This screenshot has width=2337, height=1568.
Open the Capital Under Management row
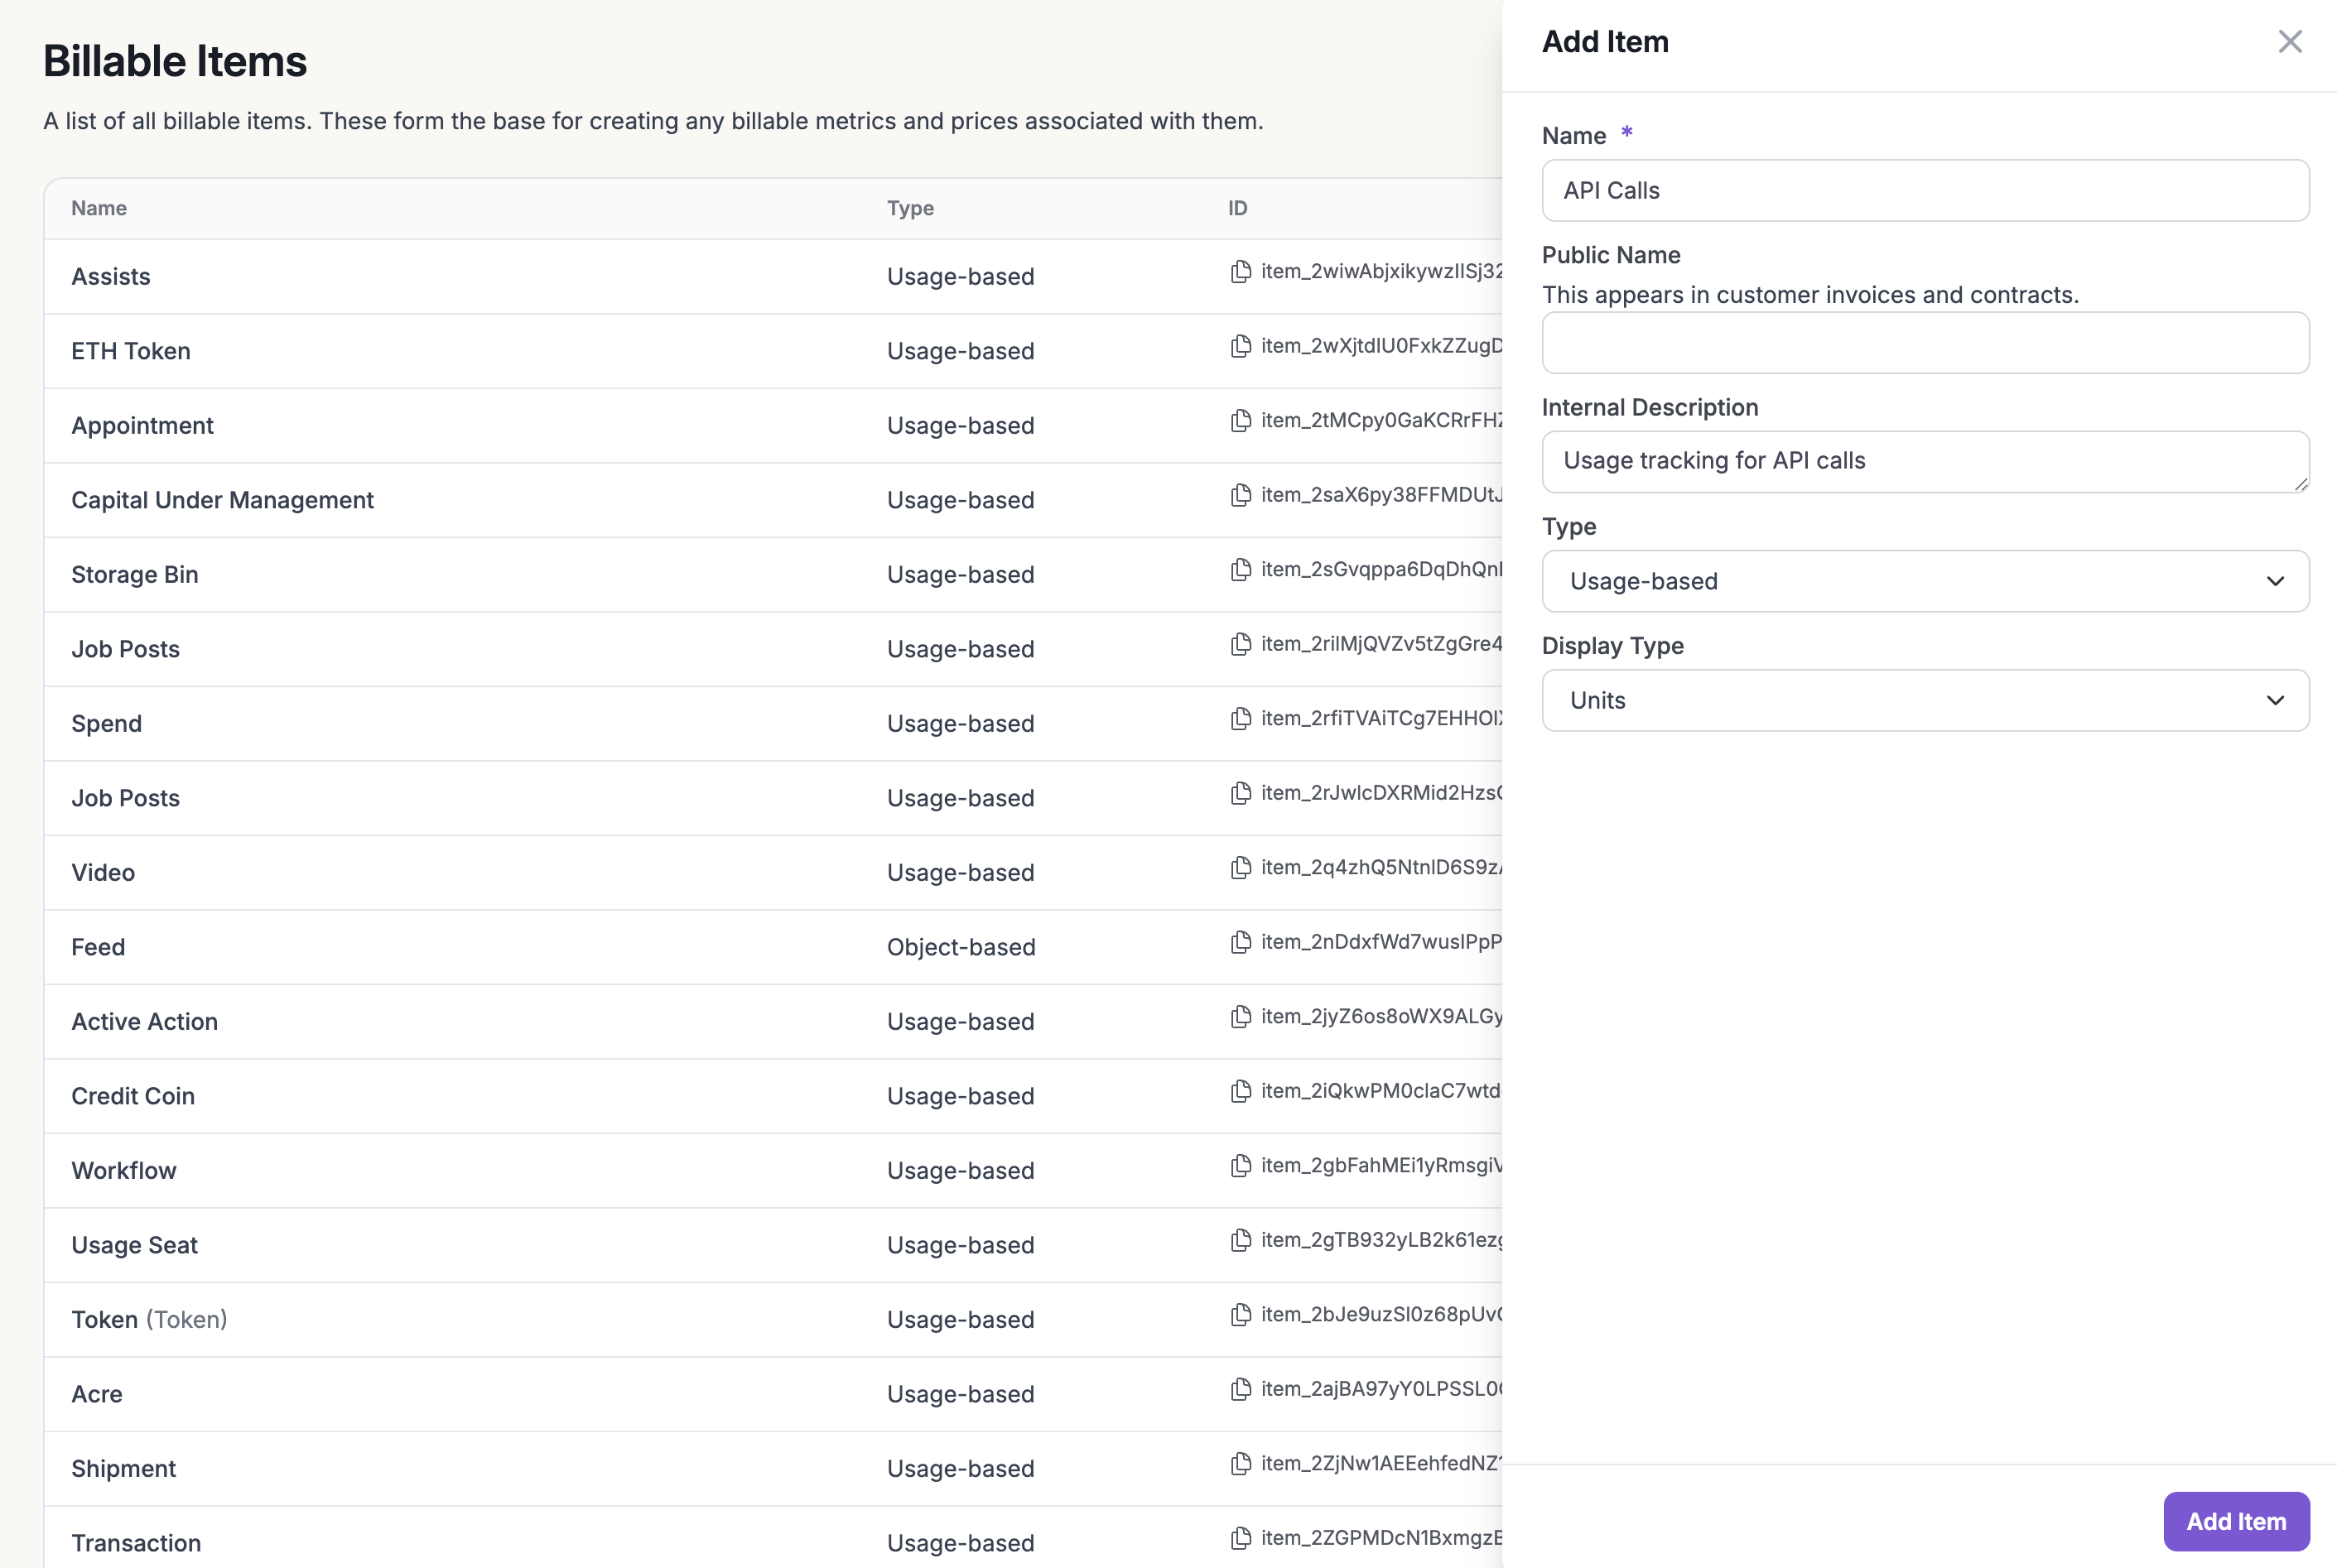[222, 500]
